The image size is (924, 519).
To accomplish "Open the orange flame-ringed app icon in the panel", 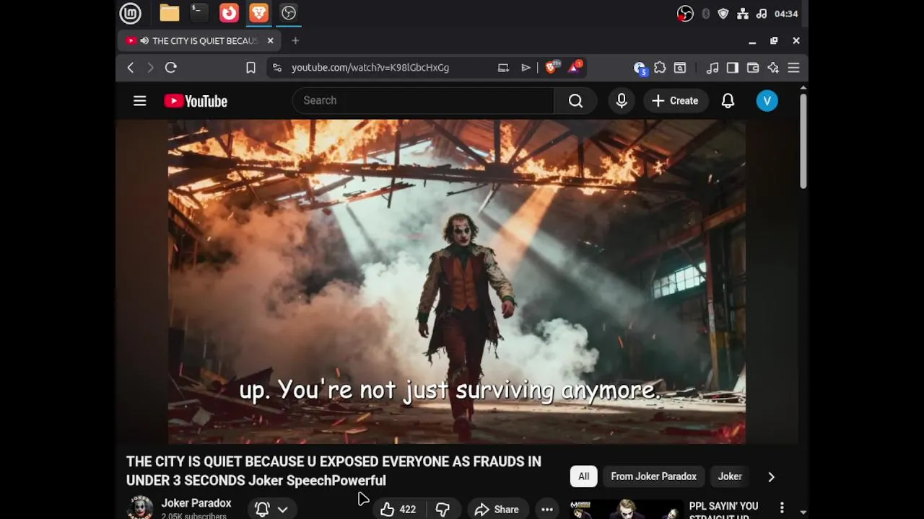I will tap(229, 13).
